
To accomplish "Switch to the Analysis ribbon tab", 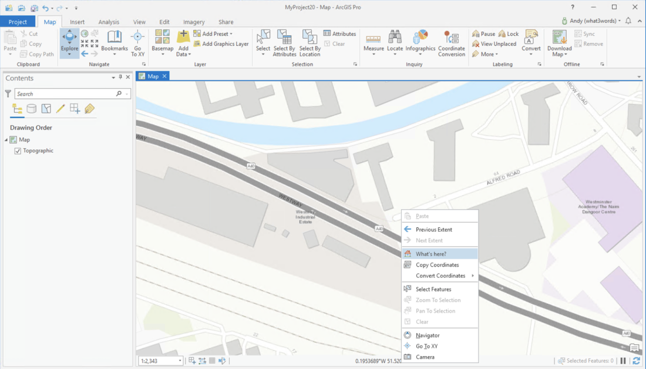I will (x=109, y=22).
